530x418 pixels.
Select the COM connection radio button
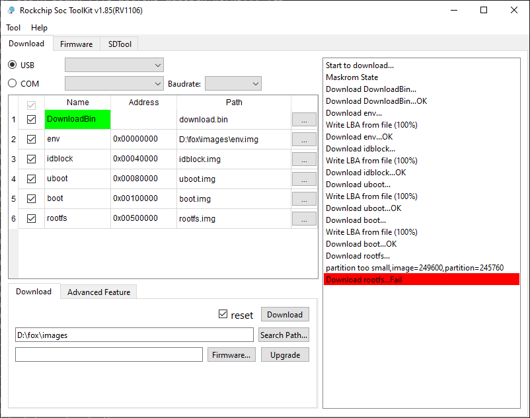click(x=13, y=83)
